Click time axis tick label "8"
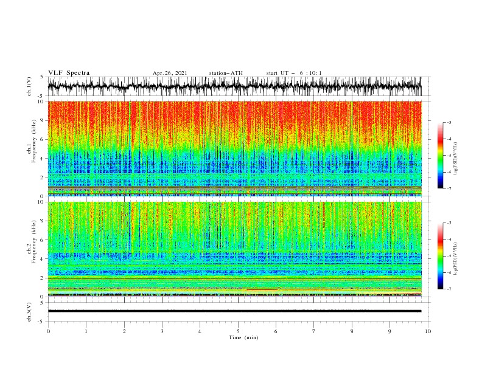The height and width of the screenshot is (372, 482). pos(352,331)
